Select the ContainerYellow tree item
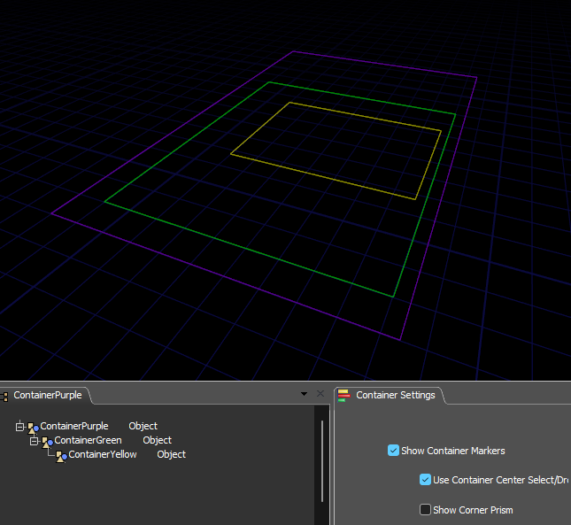 [103, 454]
